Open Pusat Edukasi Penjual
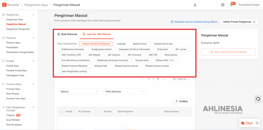Screen dimensions: 263x130 click(x=249, y=5)
